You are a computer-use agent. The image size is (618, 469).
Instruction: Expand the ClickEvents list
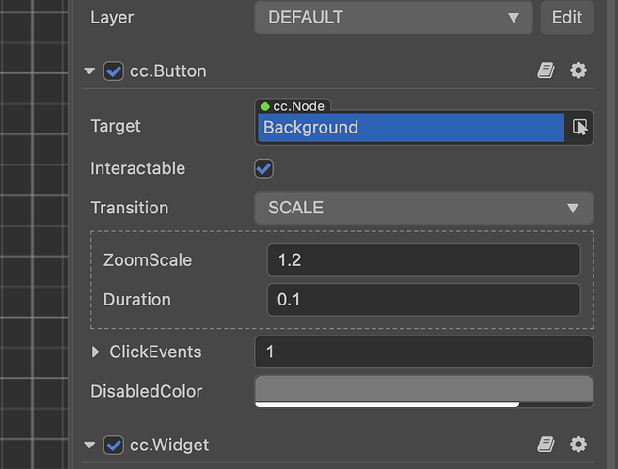(96, 352)
